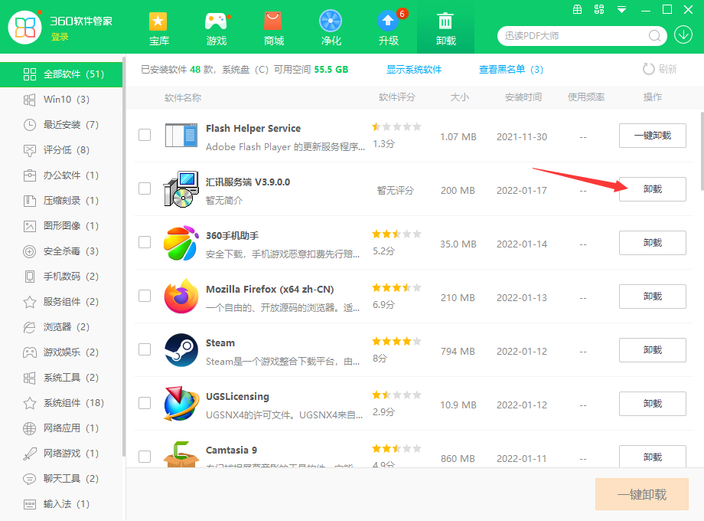
Task: Click the Steam app icon
Action: tap(181, 349)
